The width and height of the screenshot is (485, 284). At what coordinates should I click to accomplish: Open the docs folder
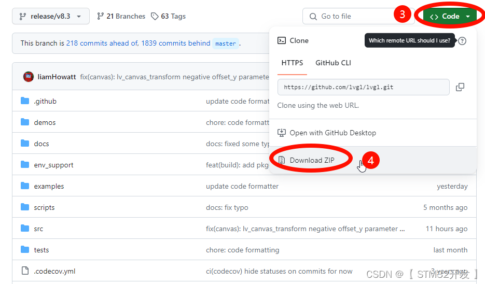(x=41, y=144)
